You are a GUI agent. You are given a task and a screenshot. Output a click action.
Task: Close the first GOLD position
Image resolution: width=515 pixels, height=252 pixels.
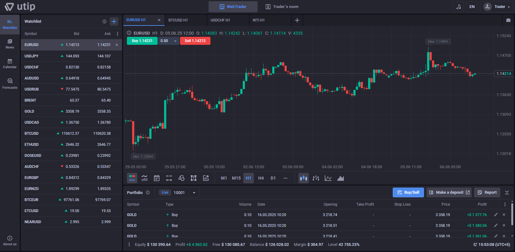(x=504, y=215)
